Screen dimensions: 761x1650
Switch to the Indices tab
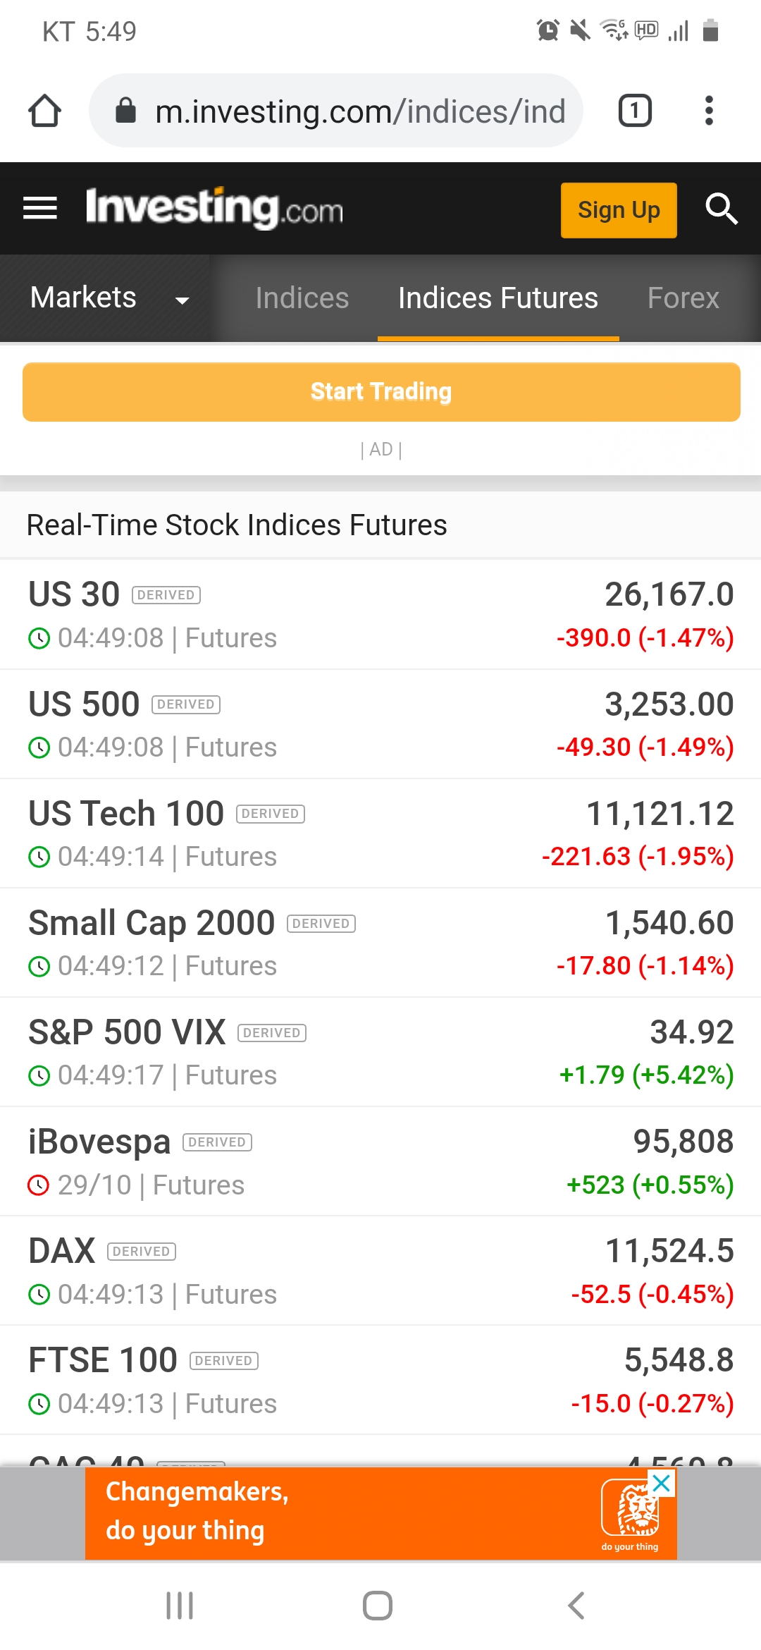[302, 298]
